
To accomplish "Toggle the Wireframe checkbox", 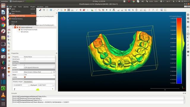I will click(25, 59).
